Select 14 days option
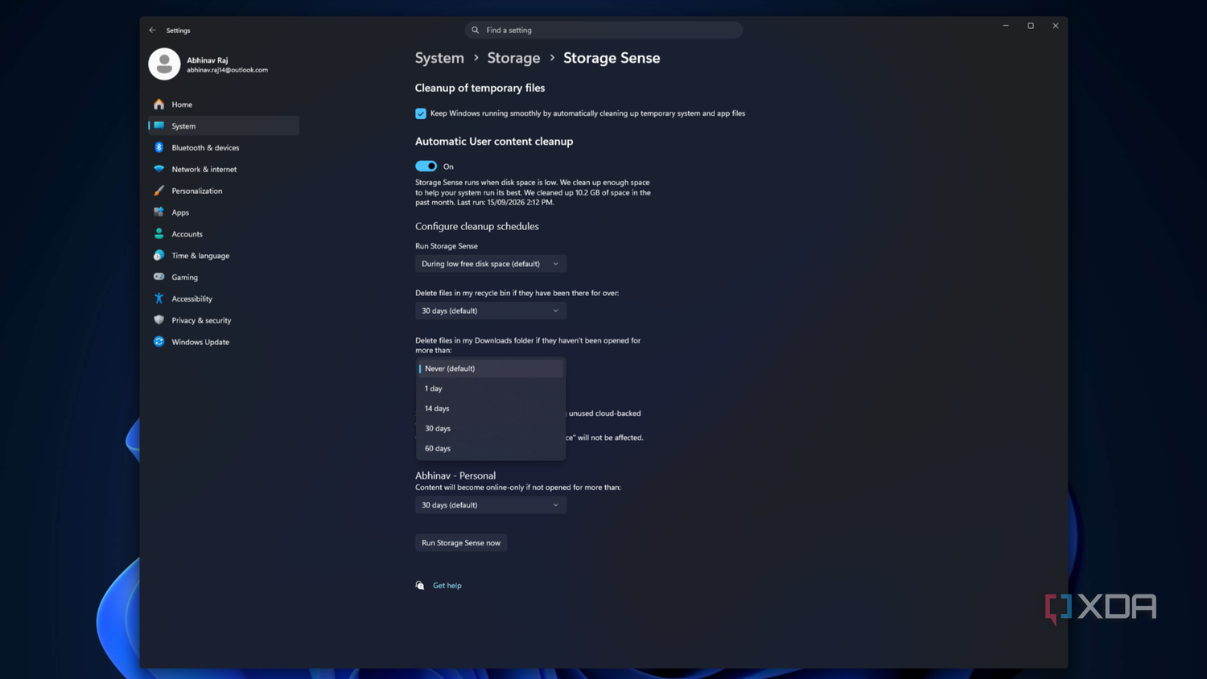Screen dimensions: 1207x679 490,409
